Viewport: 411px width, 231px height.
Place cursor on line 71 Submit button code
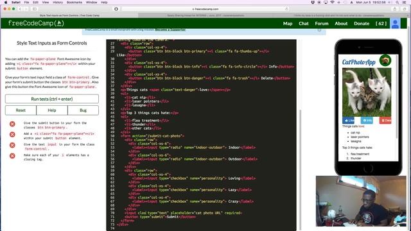click(x=160, y=217)
